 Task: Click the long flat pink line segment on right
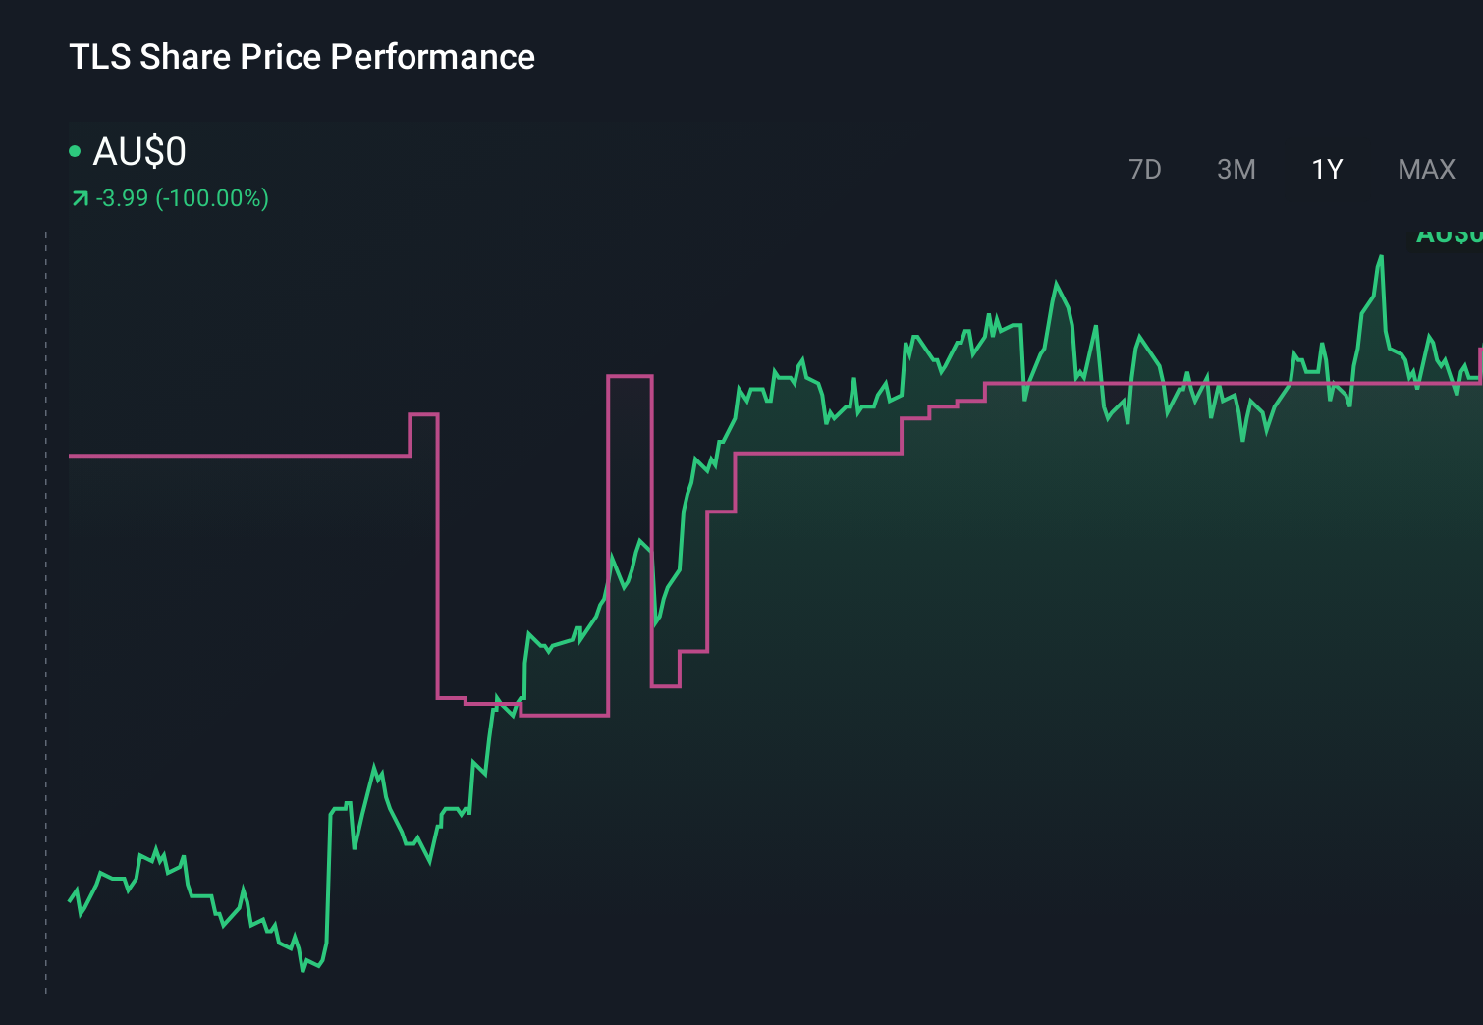point(1228,383)
